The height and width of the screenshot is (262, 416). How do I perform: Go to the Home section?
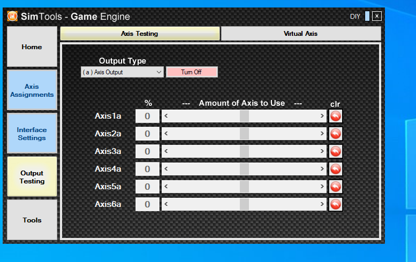[32, 47]
